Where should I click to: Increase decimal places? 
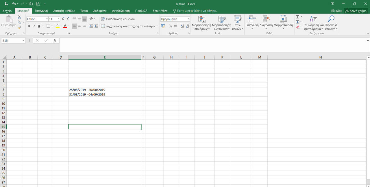[182, 26]
